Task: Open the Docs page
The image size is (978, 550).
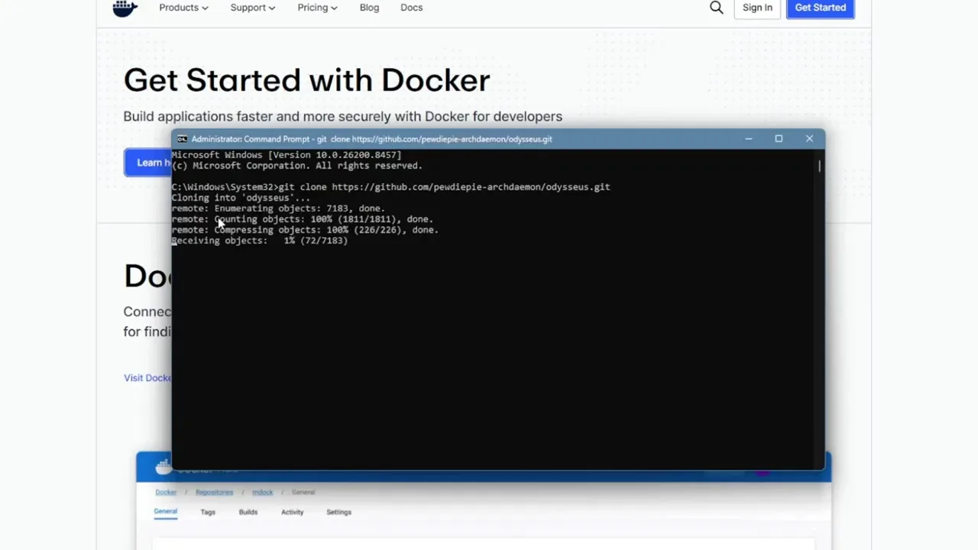Action: tap(411, 8)
